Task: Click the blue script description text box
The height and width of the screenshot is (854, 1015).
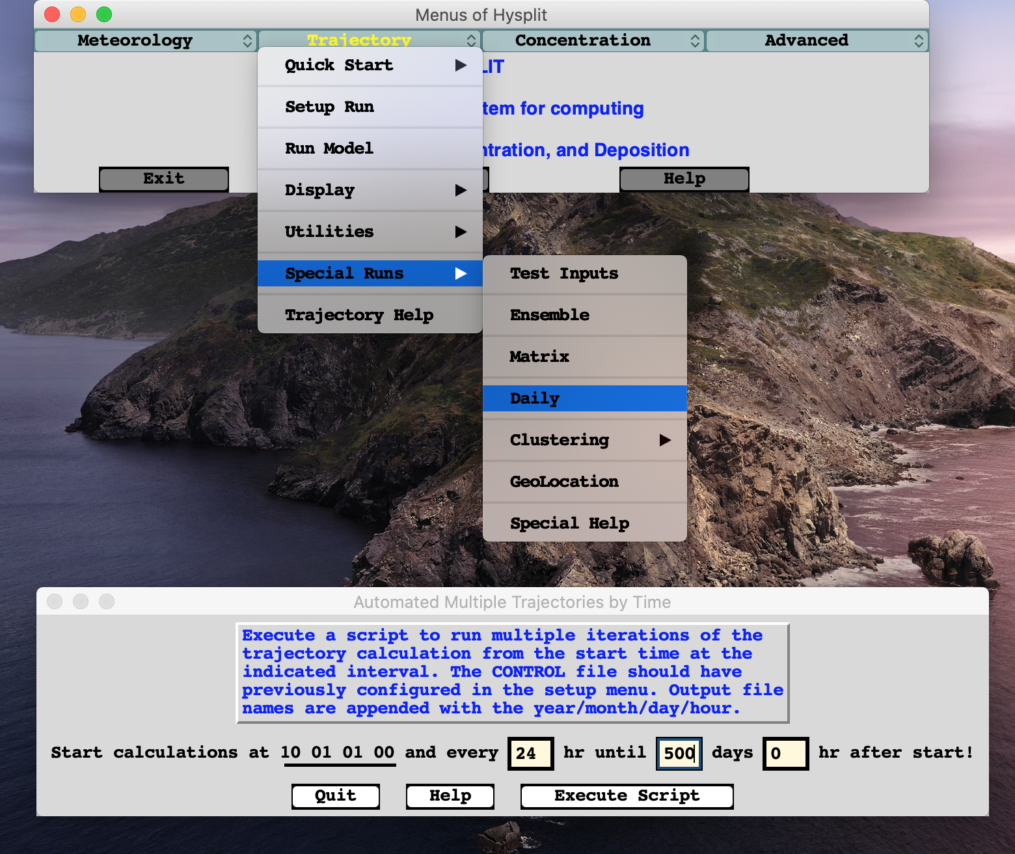Action: point(513,673)
